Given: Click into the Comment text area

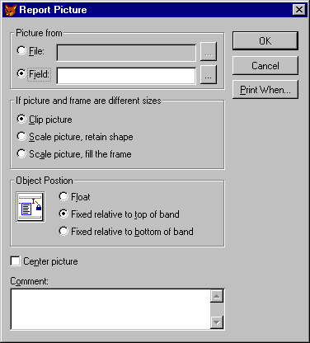Looking at the screenshot, I should click(x=110, y=309).
